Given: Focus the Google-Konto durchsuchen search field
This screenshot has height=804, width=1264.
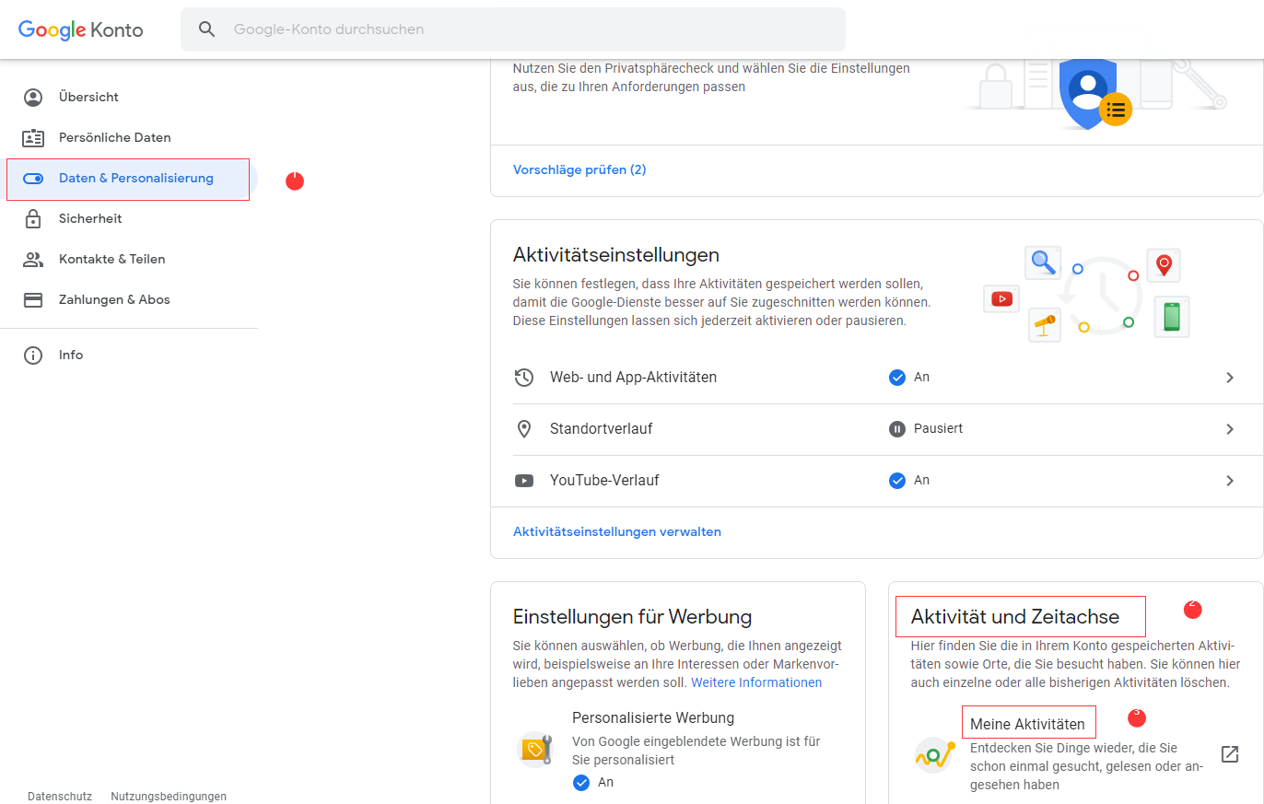Looking at the screenshot, I should pyautogui.click(x=513, y=29).
